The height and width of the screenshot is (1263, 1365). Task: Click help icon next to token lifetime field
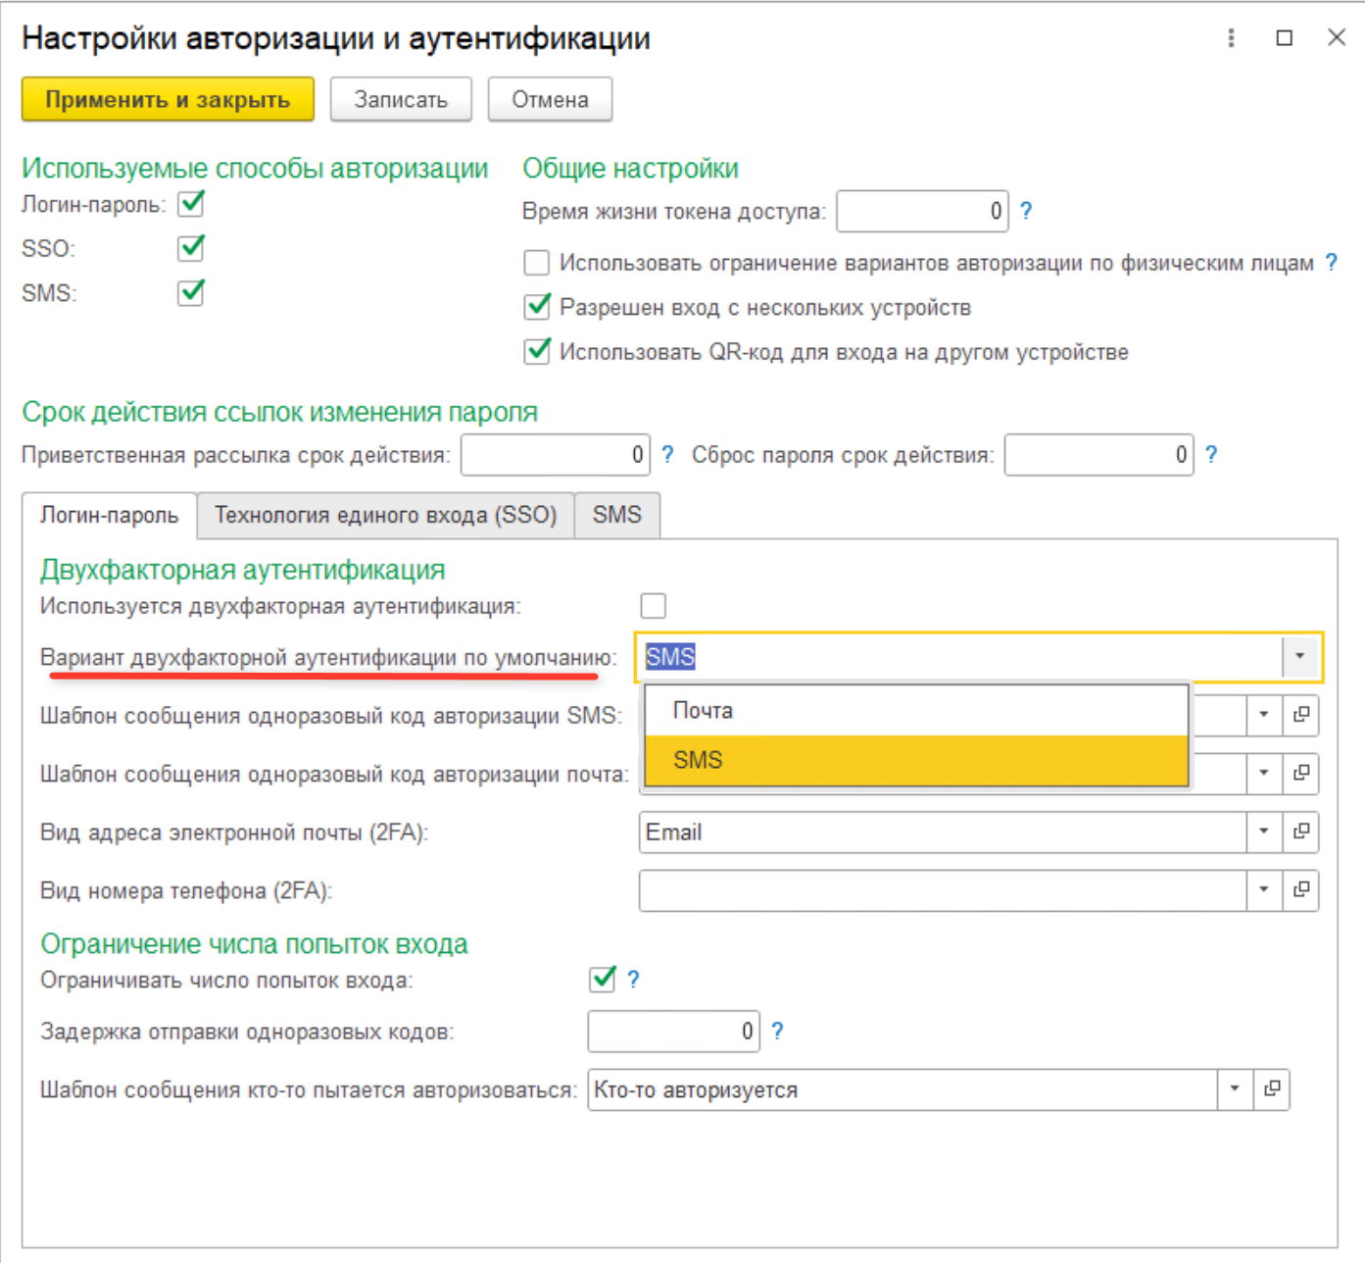1026,211
